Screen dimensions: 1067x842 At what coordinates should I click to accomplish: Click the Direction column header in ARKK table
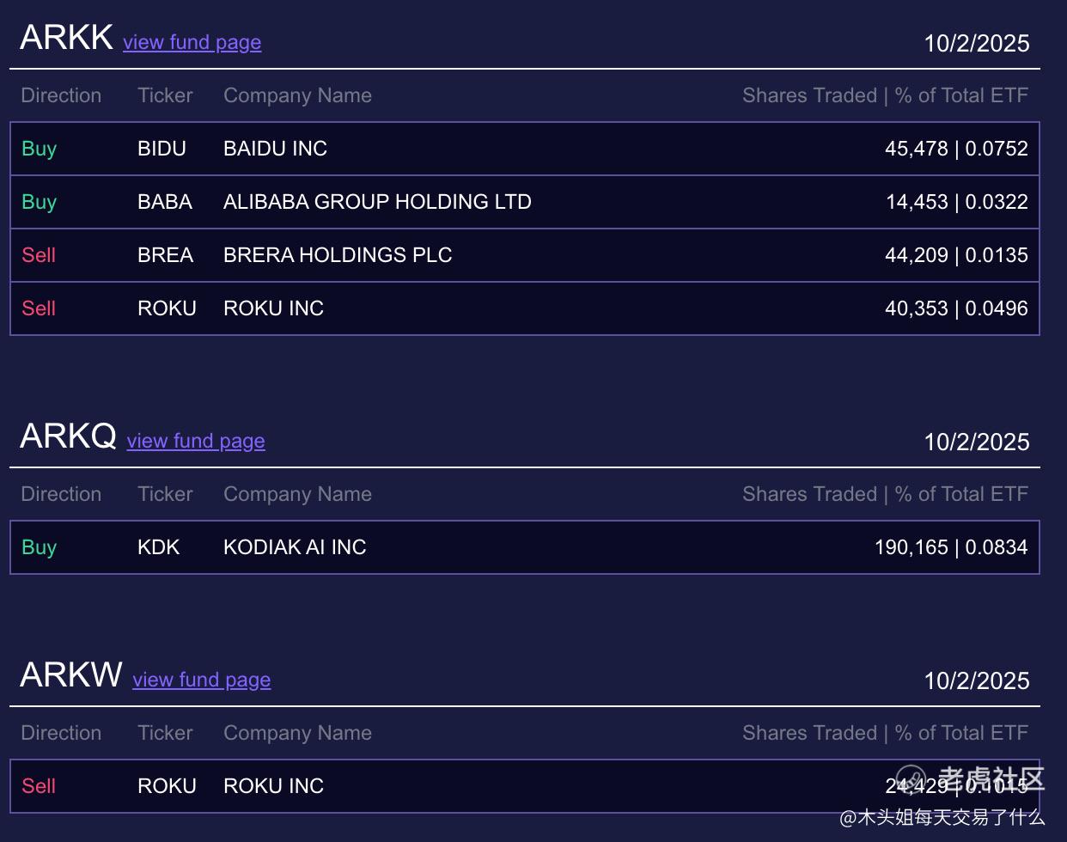pyautogui.click(x=61, y=95)
